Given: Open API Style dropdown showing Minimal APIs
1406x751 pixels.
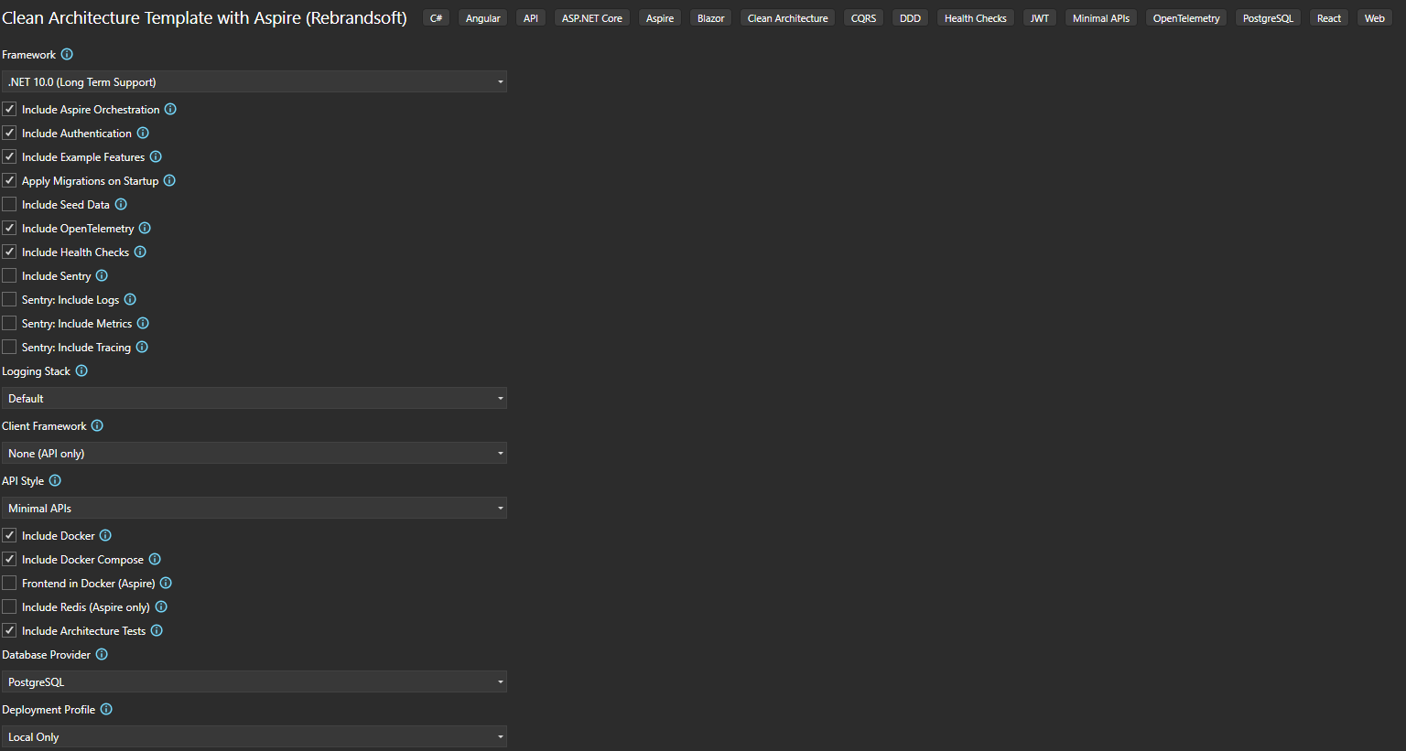Looking at the screenshot, I should pyautogui.click(x=254, y=509).
